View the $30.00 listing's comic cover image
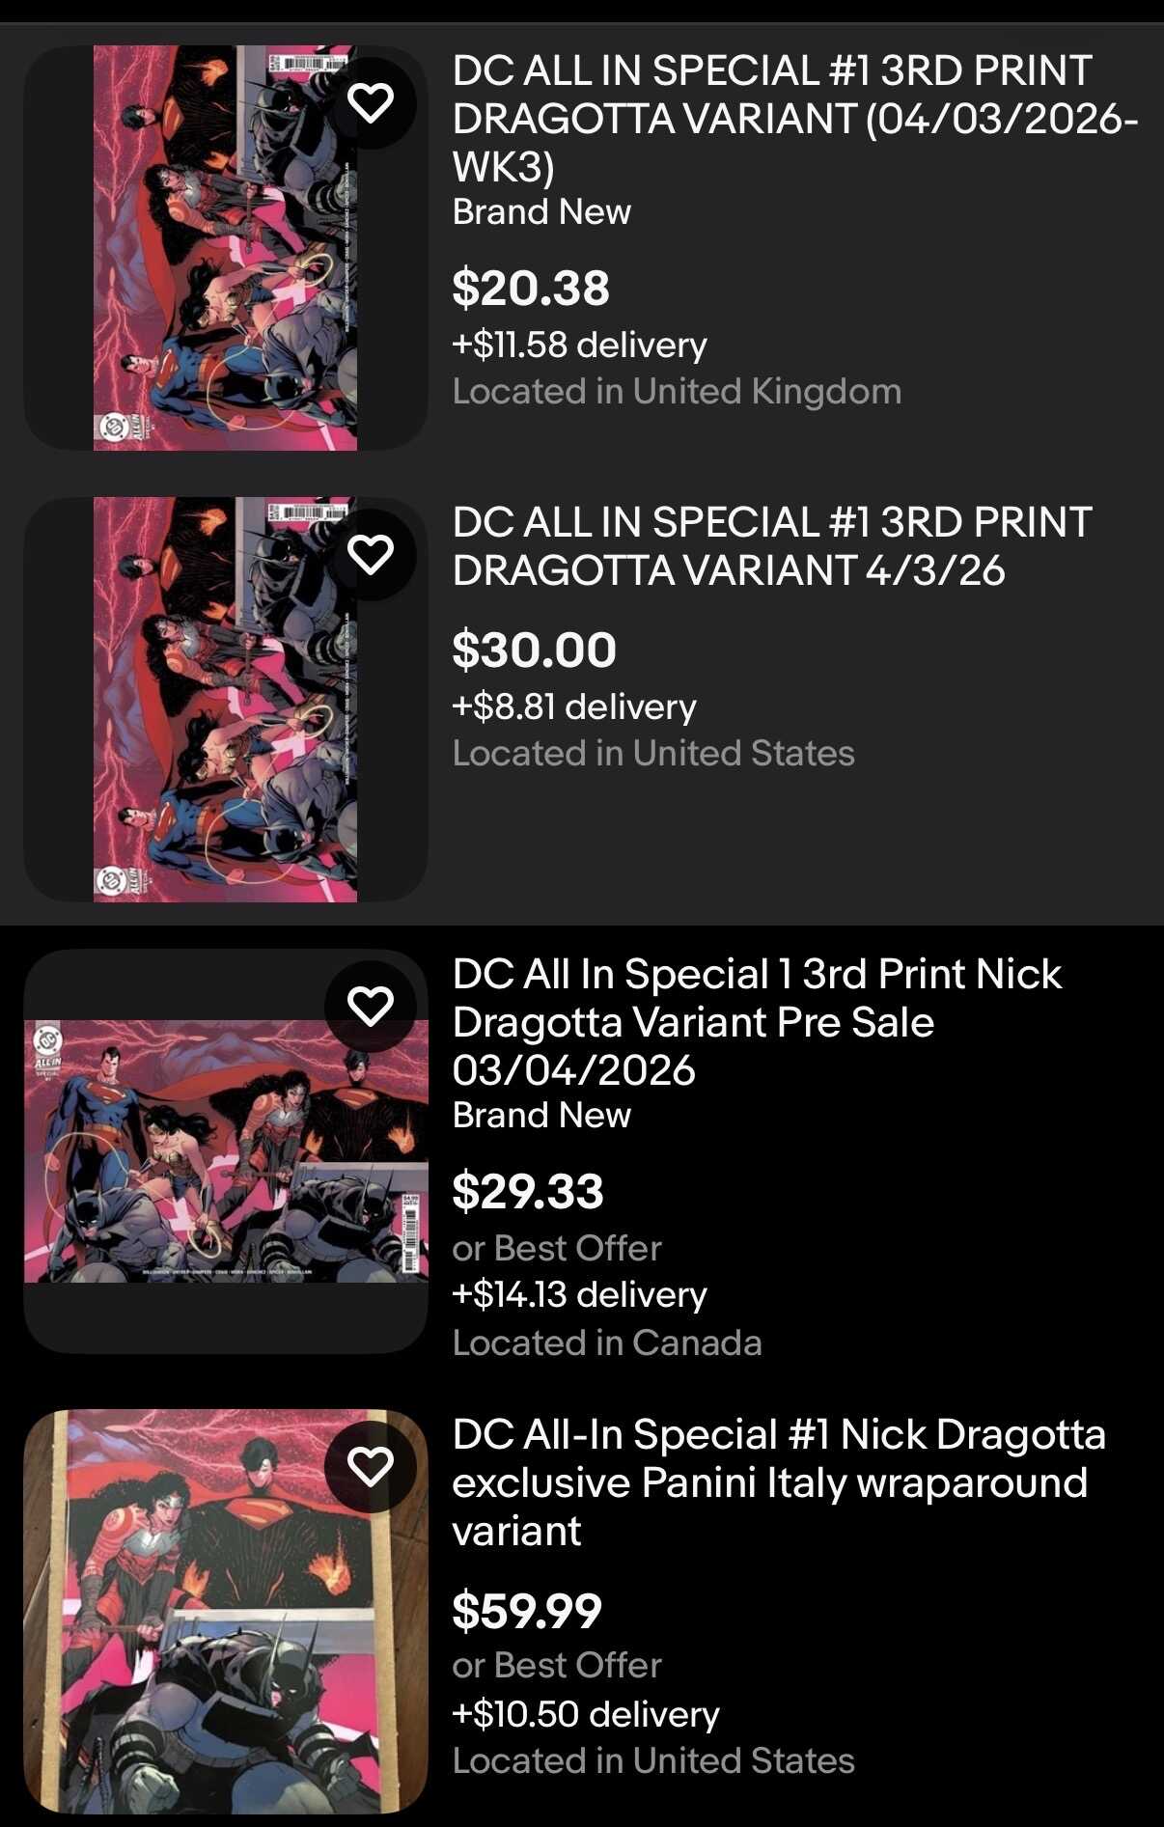 tap(226, 699)
